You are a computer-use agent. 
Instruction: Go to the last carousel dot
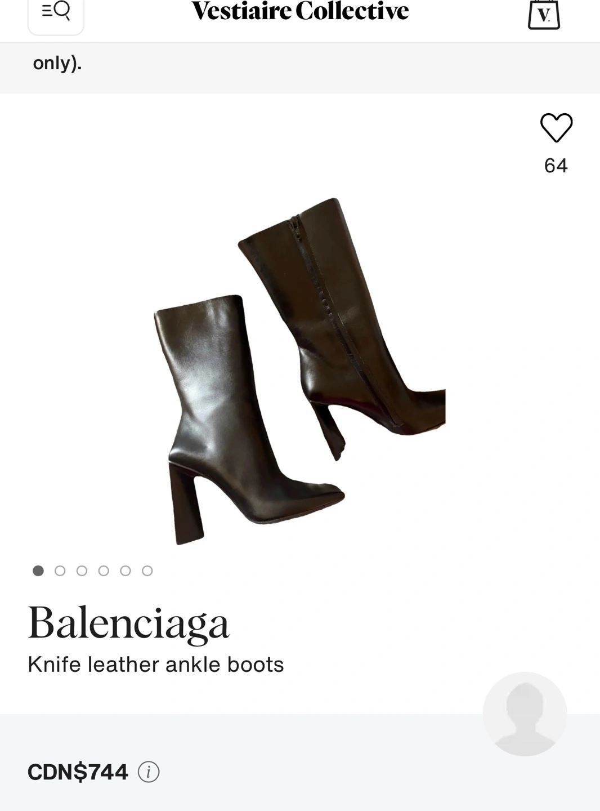click(x=147, y=571)
